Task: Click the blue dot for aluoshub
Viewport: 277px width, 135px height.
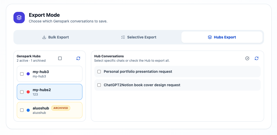Action: pos(28,110)
